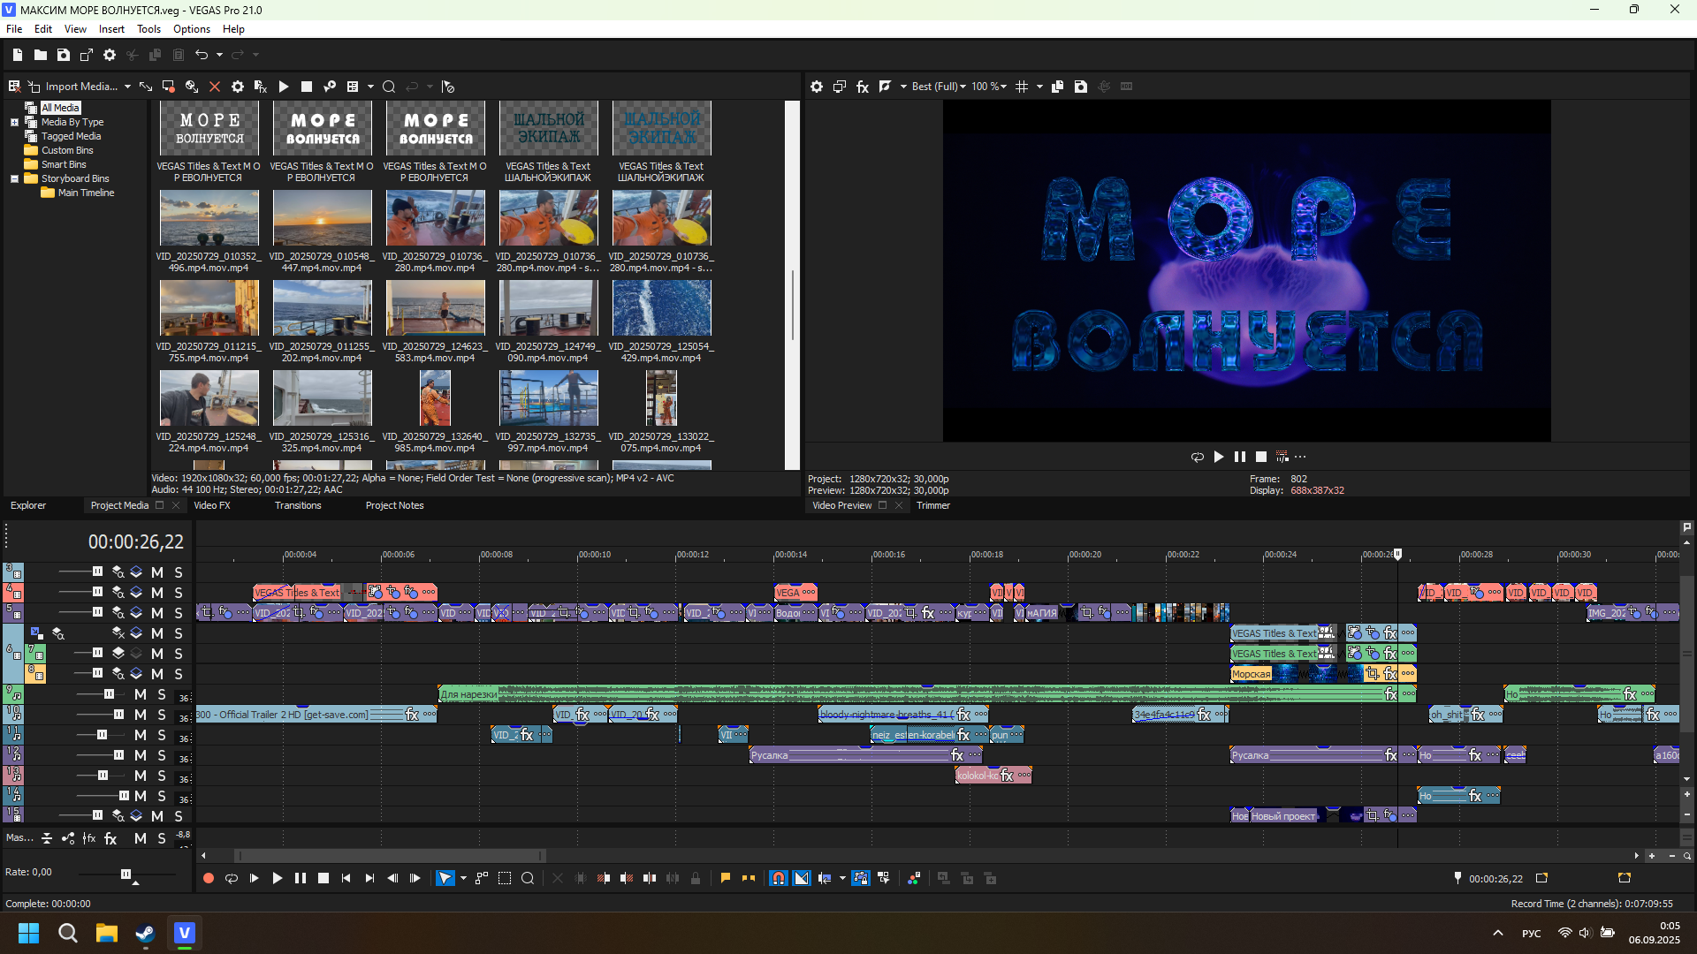The image size is (1697, 954).
Task: Switch to the Trimmer tab
Action: [x=932, y=505]
